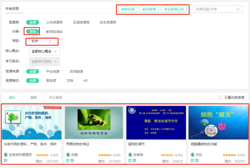Open title 两栖动物的特征
The image size is (250, 168).
pos(78,144)
